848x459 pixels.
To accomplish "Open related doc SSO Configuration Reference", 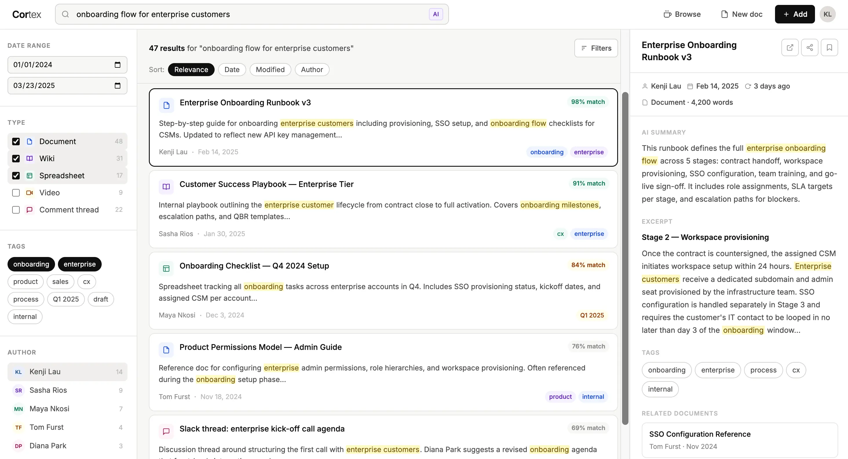I will (x=740, y=440).
